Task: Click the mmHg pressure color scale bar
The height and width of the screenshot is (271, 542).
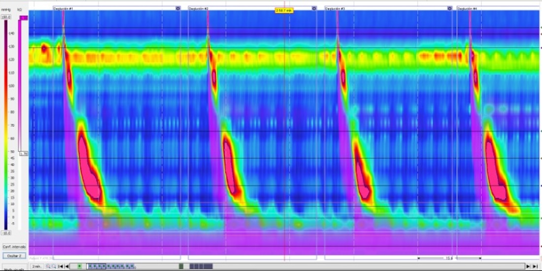Action: tap(6, 125)
